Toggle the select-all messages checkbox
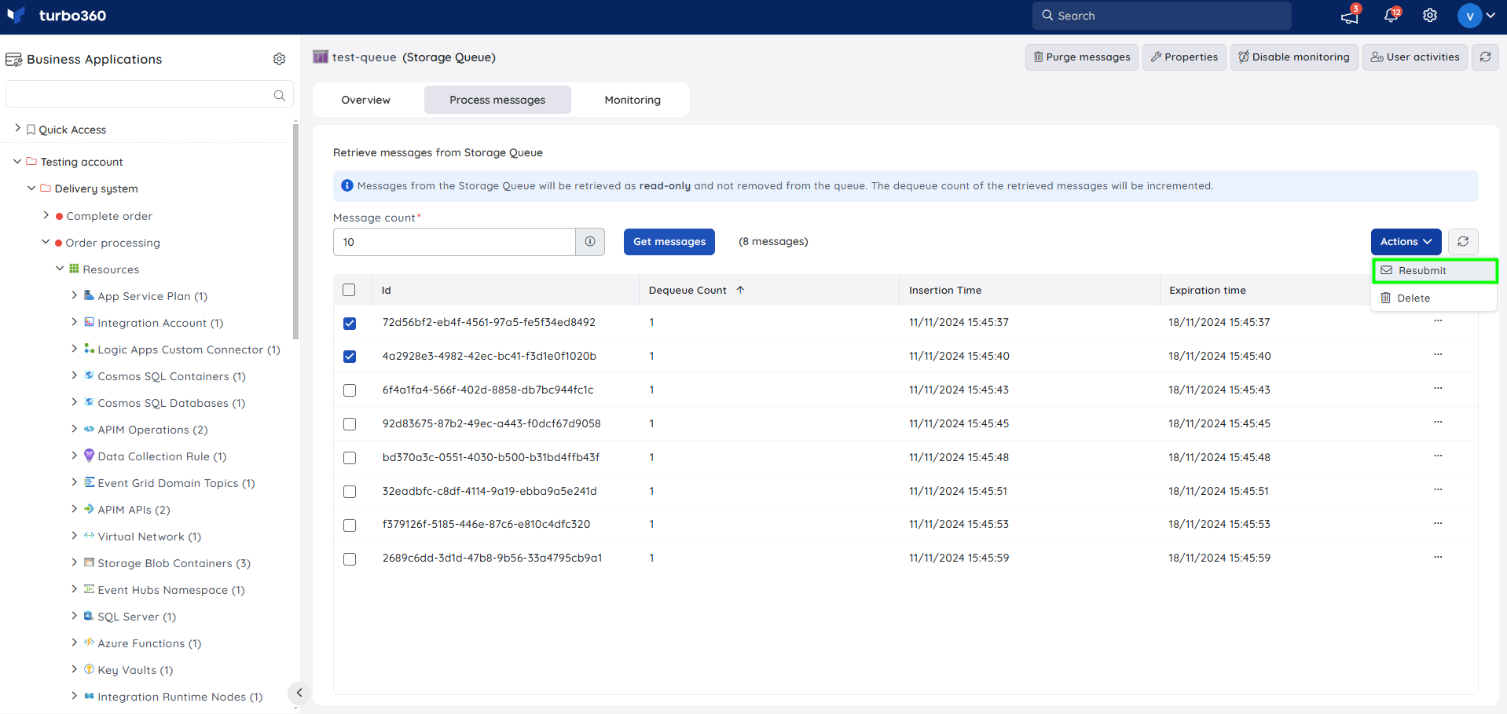The image size is (1507, 714). click(x=350, y=290)
